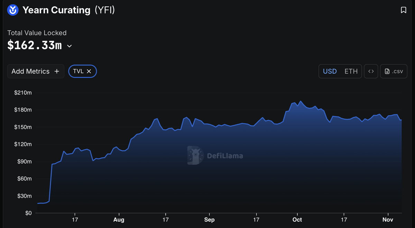This screenshot has width=415, height=228.
Task: Click the Nov x-axis label
Action: [x=388, y=220]
